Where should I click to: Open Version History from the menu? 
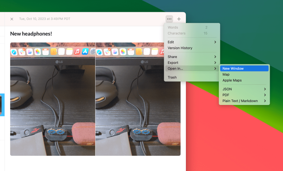pos(180,48)
